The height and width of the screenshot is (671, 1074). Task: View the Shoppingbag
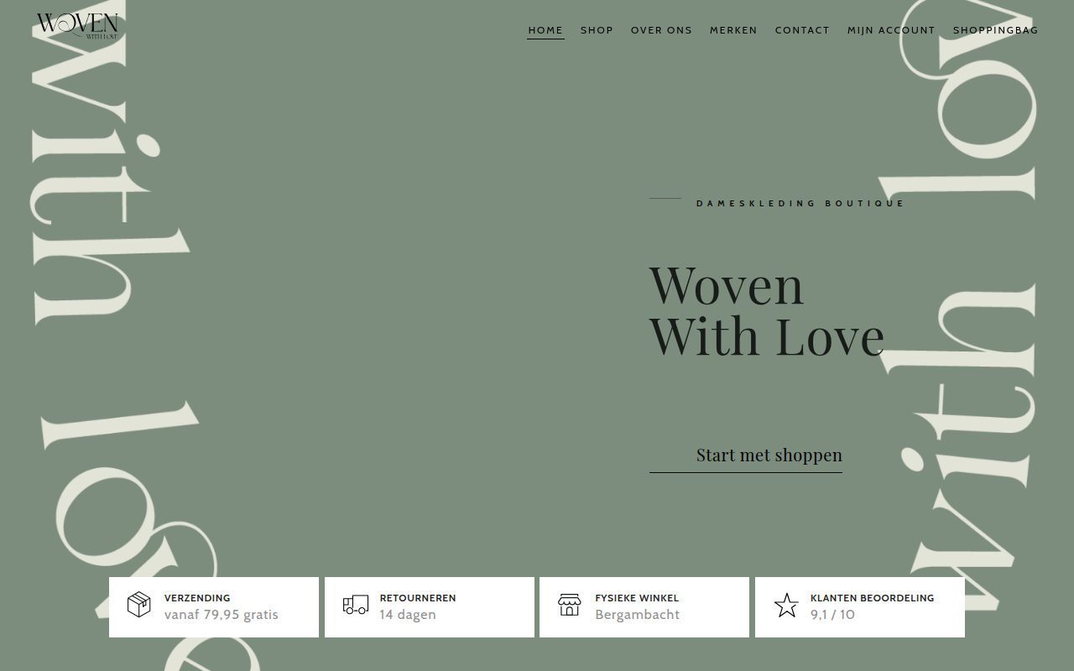pos(995,30)
